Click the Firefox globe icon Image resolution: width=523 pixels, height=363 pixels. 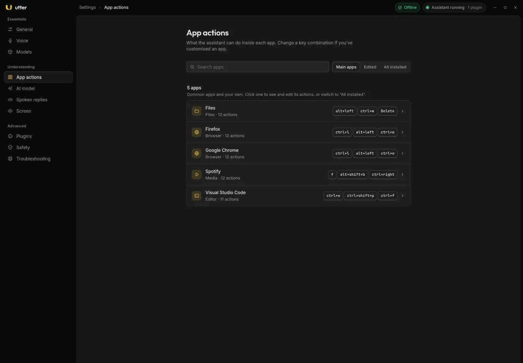pyautogui.click(x=196, y=132)
